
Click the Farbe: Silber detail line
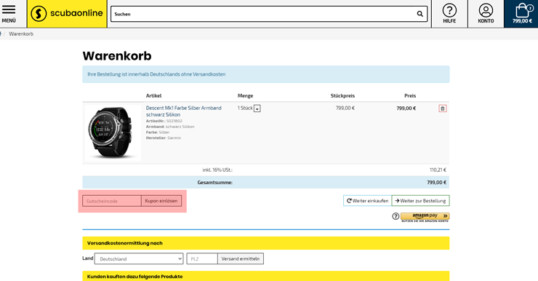tap(158, 132)
